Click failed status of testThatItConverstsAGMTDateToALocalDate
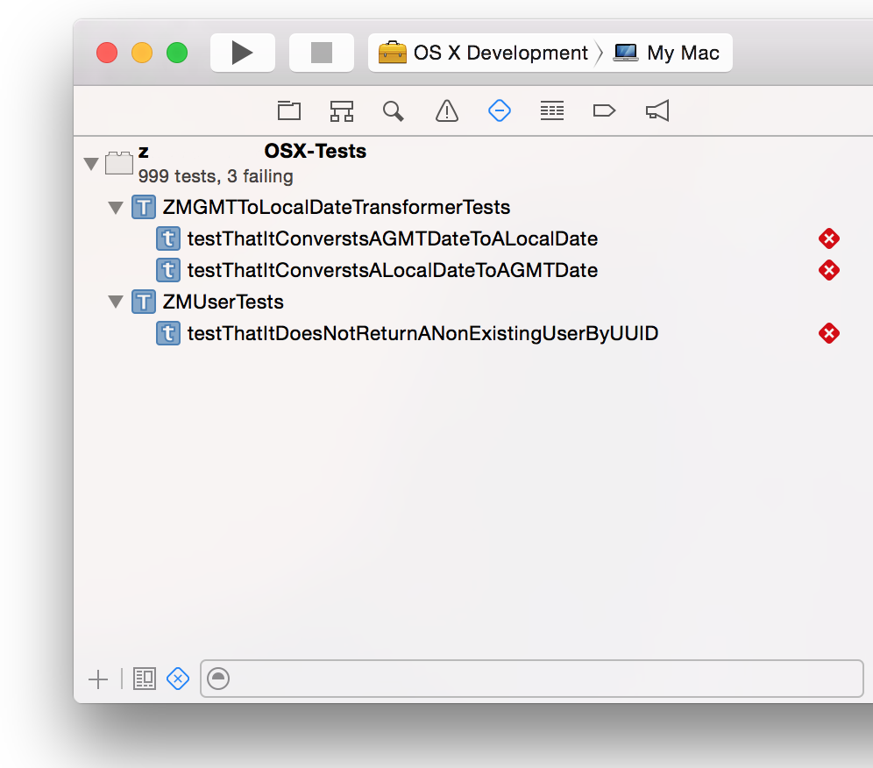873x768 pixels. tap(828, 238)
